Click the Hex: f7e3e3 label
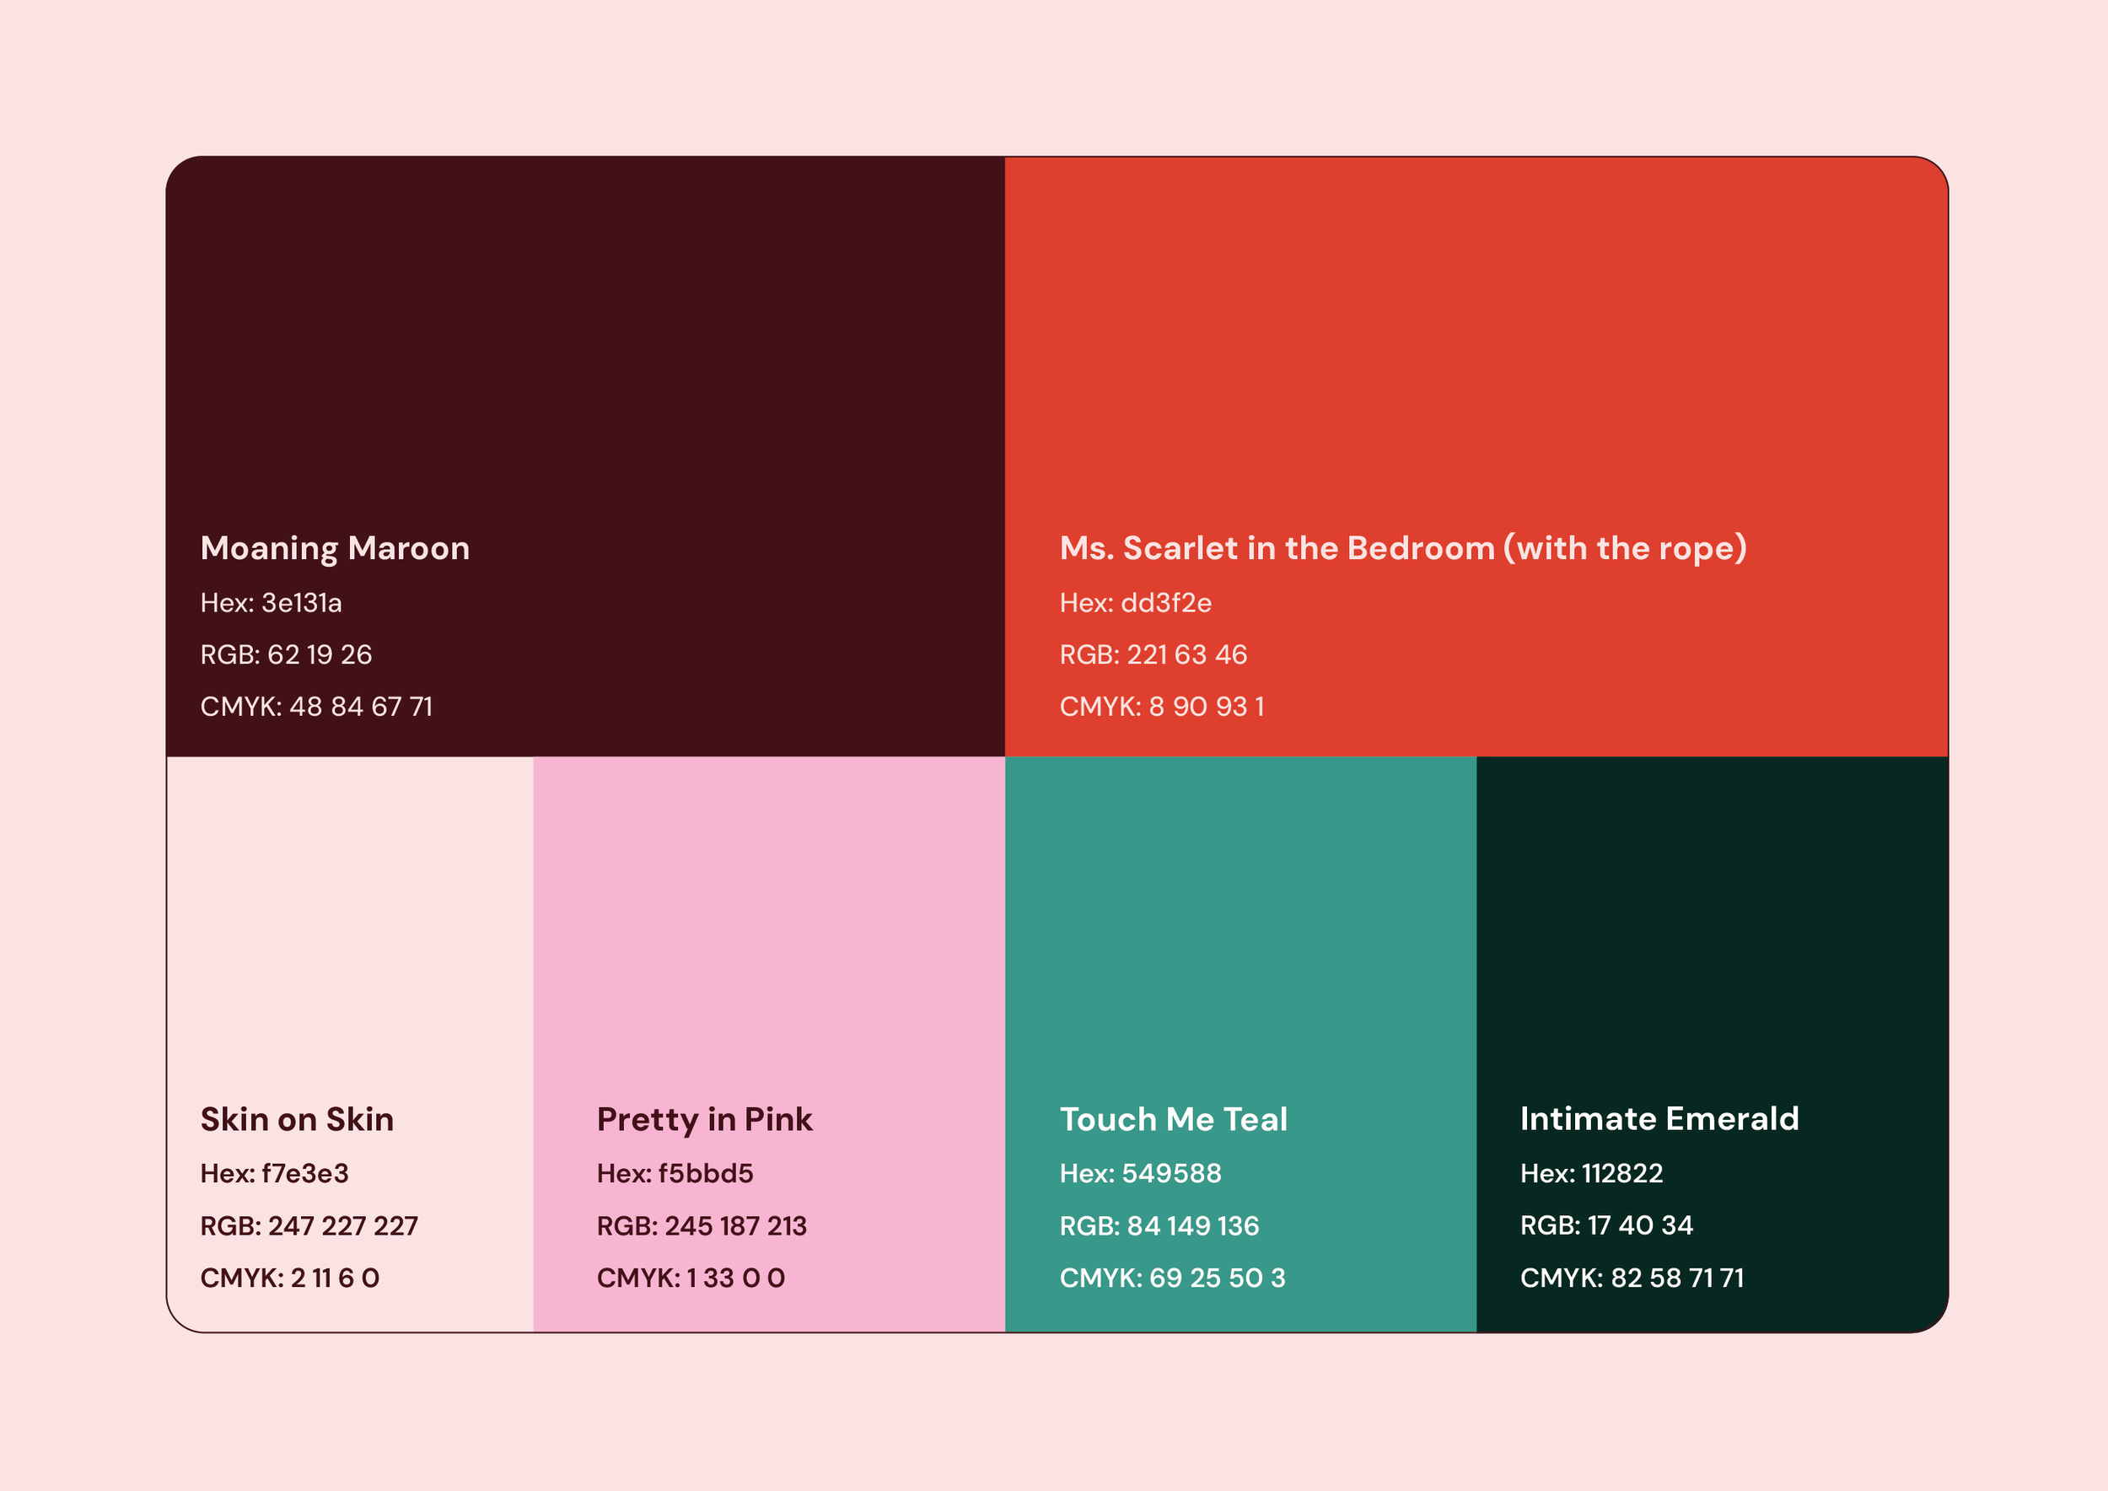Screen dimensions: 2108x1491 [x=273, y=1173]
